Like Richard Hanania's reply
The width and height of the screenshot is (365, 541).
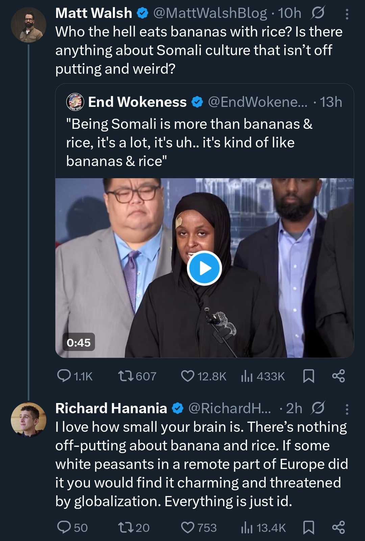(x=188, y=527)
